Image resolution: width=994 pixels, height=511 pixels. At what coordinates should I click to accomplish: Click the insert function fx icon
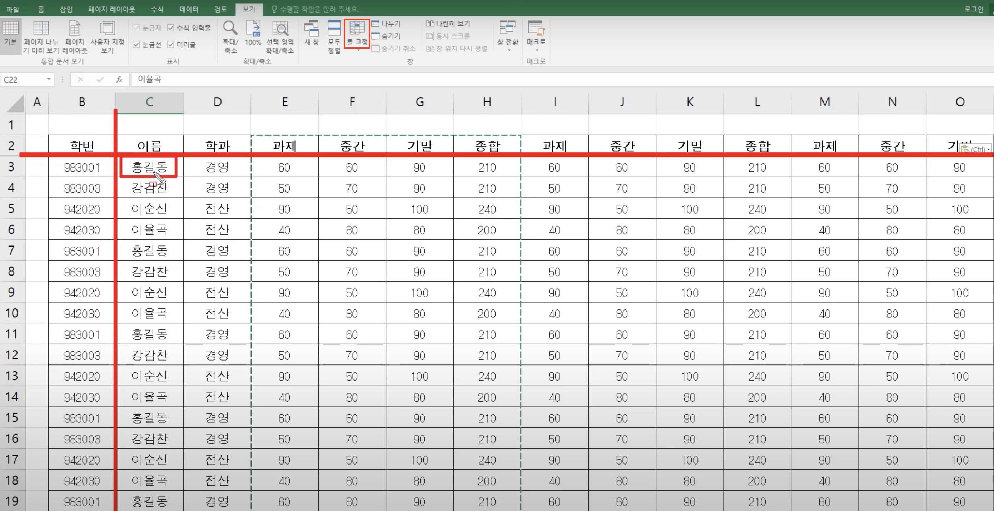119,79
